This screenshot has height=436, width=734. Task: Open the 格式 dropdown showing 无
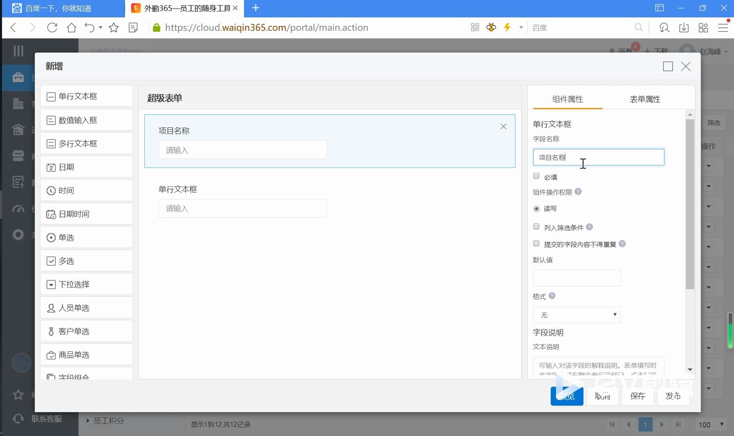577,315
